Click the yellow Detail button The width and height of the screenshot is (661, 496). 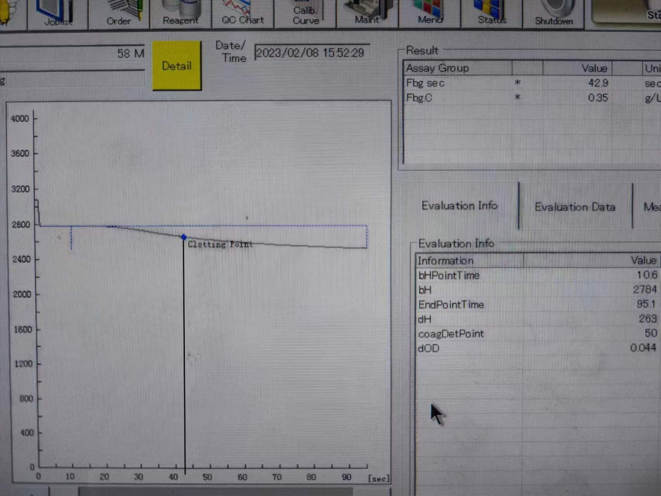point(177,66)
